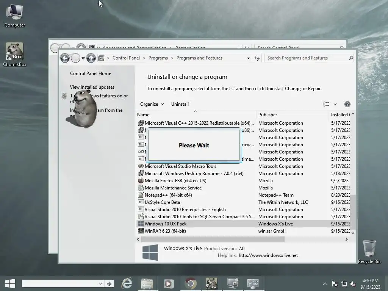Open Chrome from the taskbar

tap(190, 283)
